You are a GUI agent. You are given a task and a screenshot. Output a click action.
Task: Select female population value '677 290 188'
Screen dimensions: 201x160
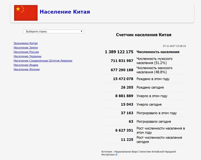point(122,70)
